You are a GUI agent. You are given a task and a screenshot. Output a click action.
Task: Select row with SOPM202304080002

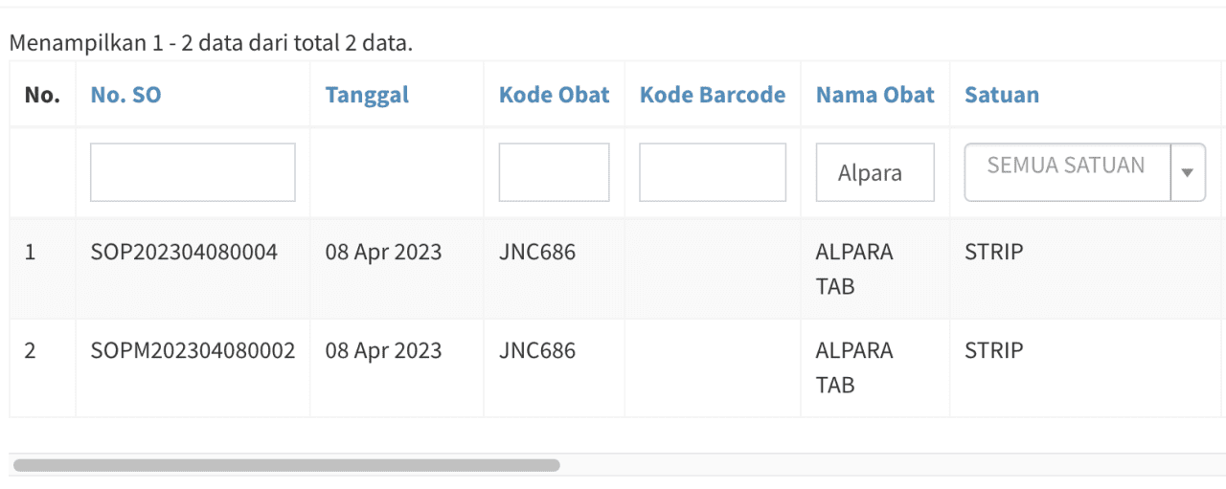(613, 367)
